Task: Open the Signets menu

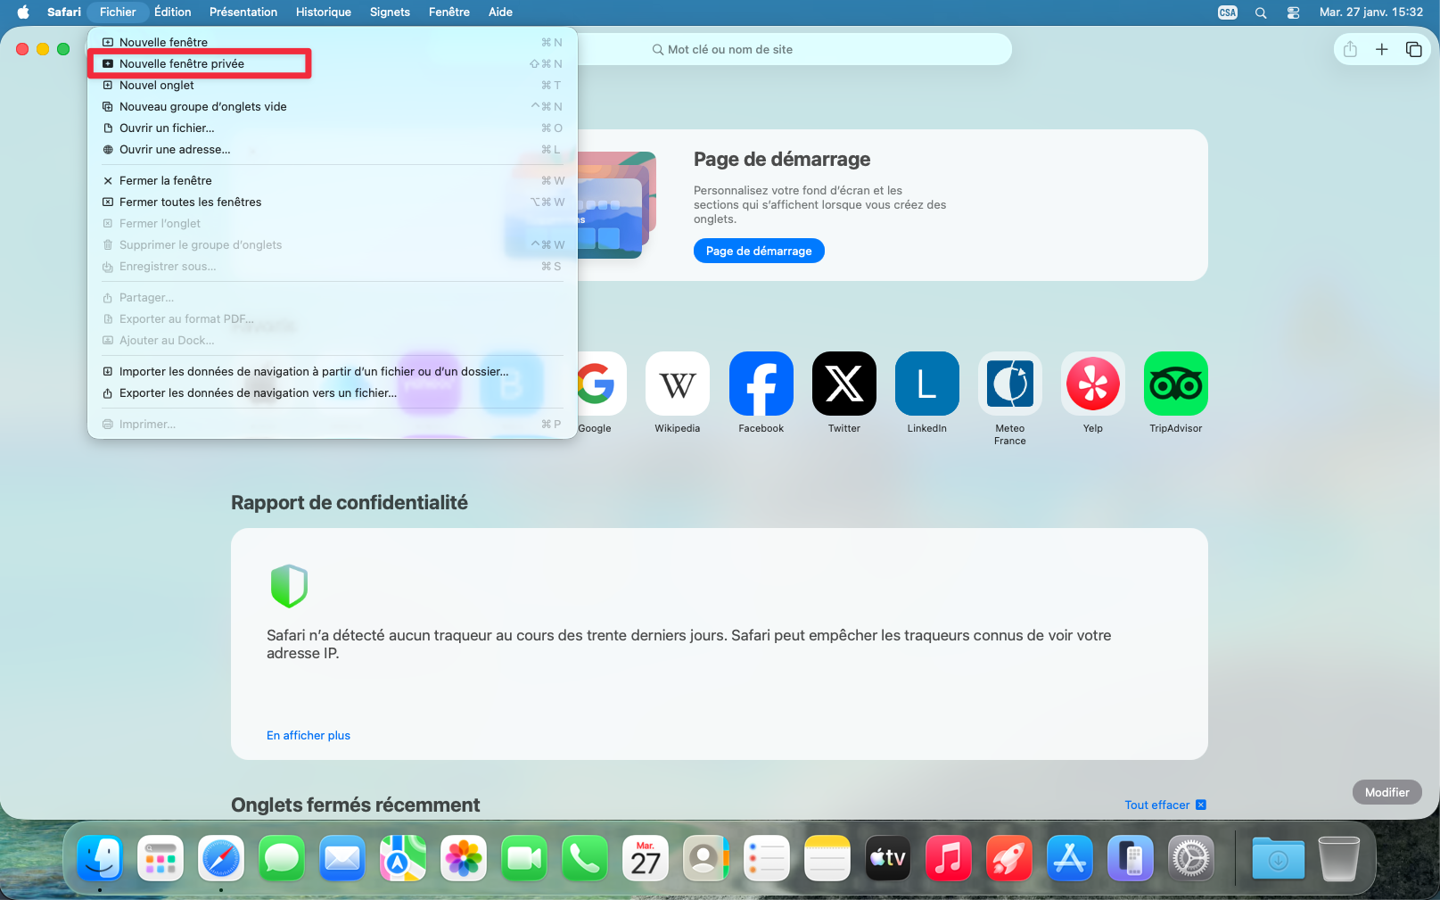Action: 390,12
